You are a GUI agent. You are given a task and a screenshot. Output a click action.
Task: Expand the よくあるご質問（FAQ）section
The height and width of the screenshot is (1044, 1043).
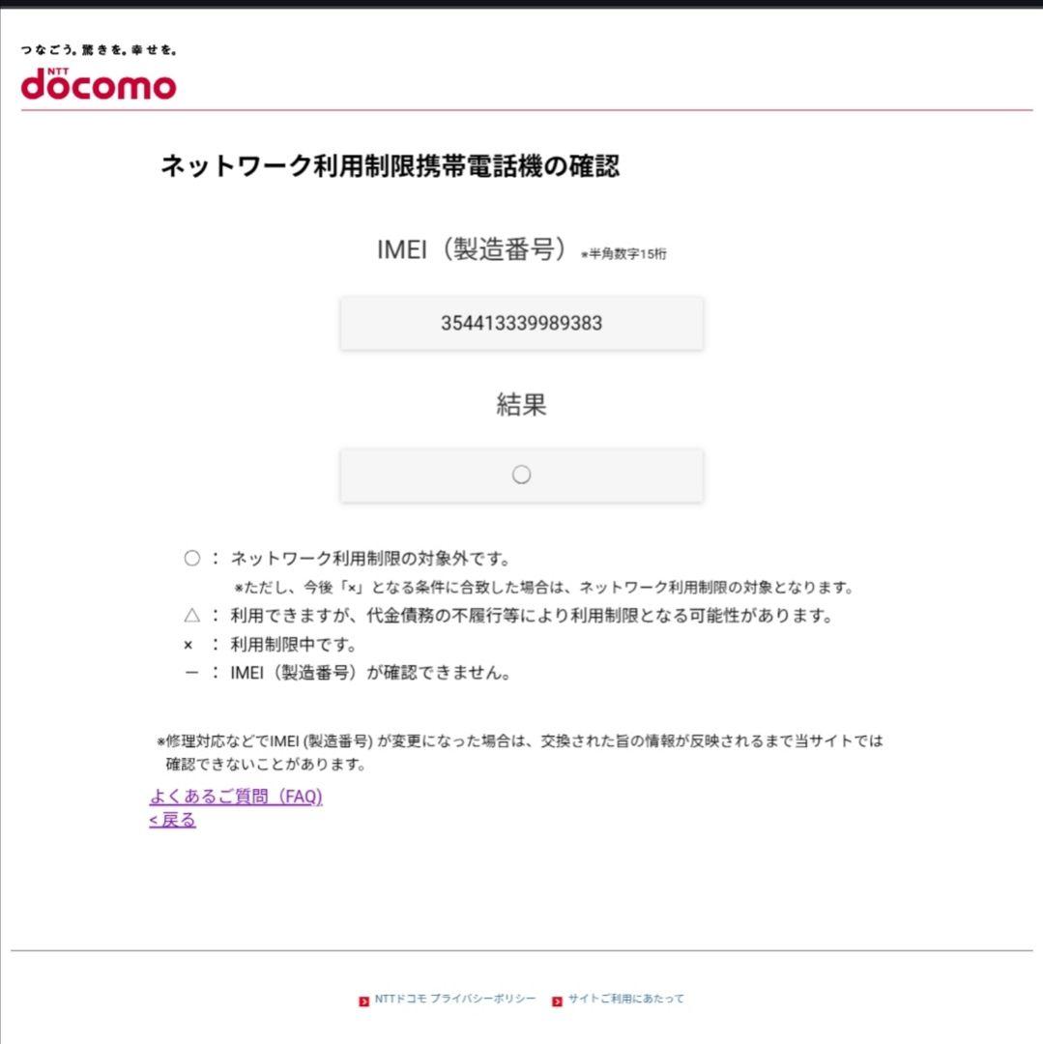236,797
